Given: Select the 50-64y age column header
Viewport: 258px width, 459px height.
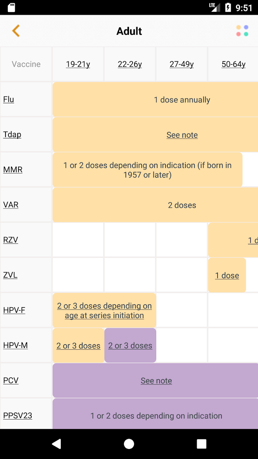Looking at the screenshot, I should [234, 64].
